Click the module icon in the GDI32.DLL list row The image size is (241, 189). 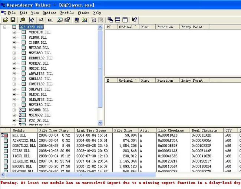point(6,151)
